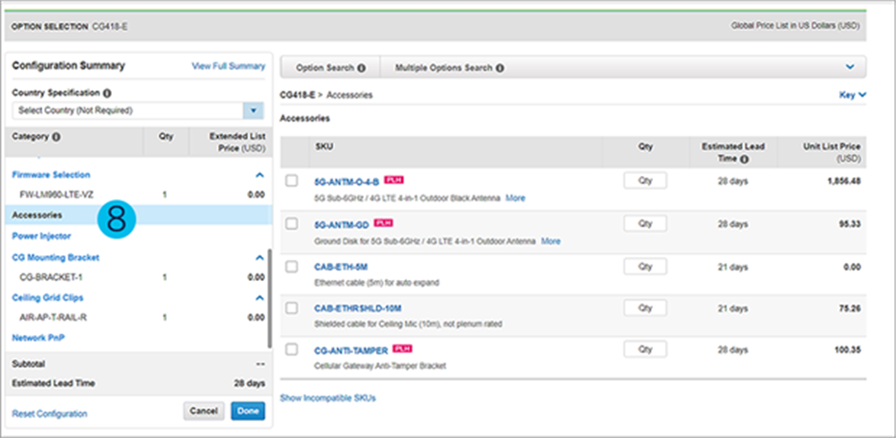Expand the Key legend dropdown
This screenshot has width=896, height=438.
point(853,95)
